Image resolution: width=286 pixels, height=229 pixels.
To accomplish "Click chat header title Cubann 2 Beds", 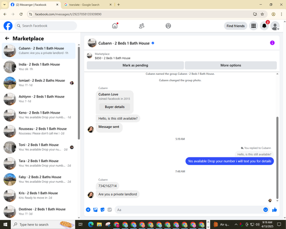I will pos(124,43).
